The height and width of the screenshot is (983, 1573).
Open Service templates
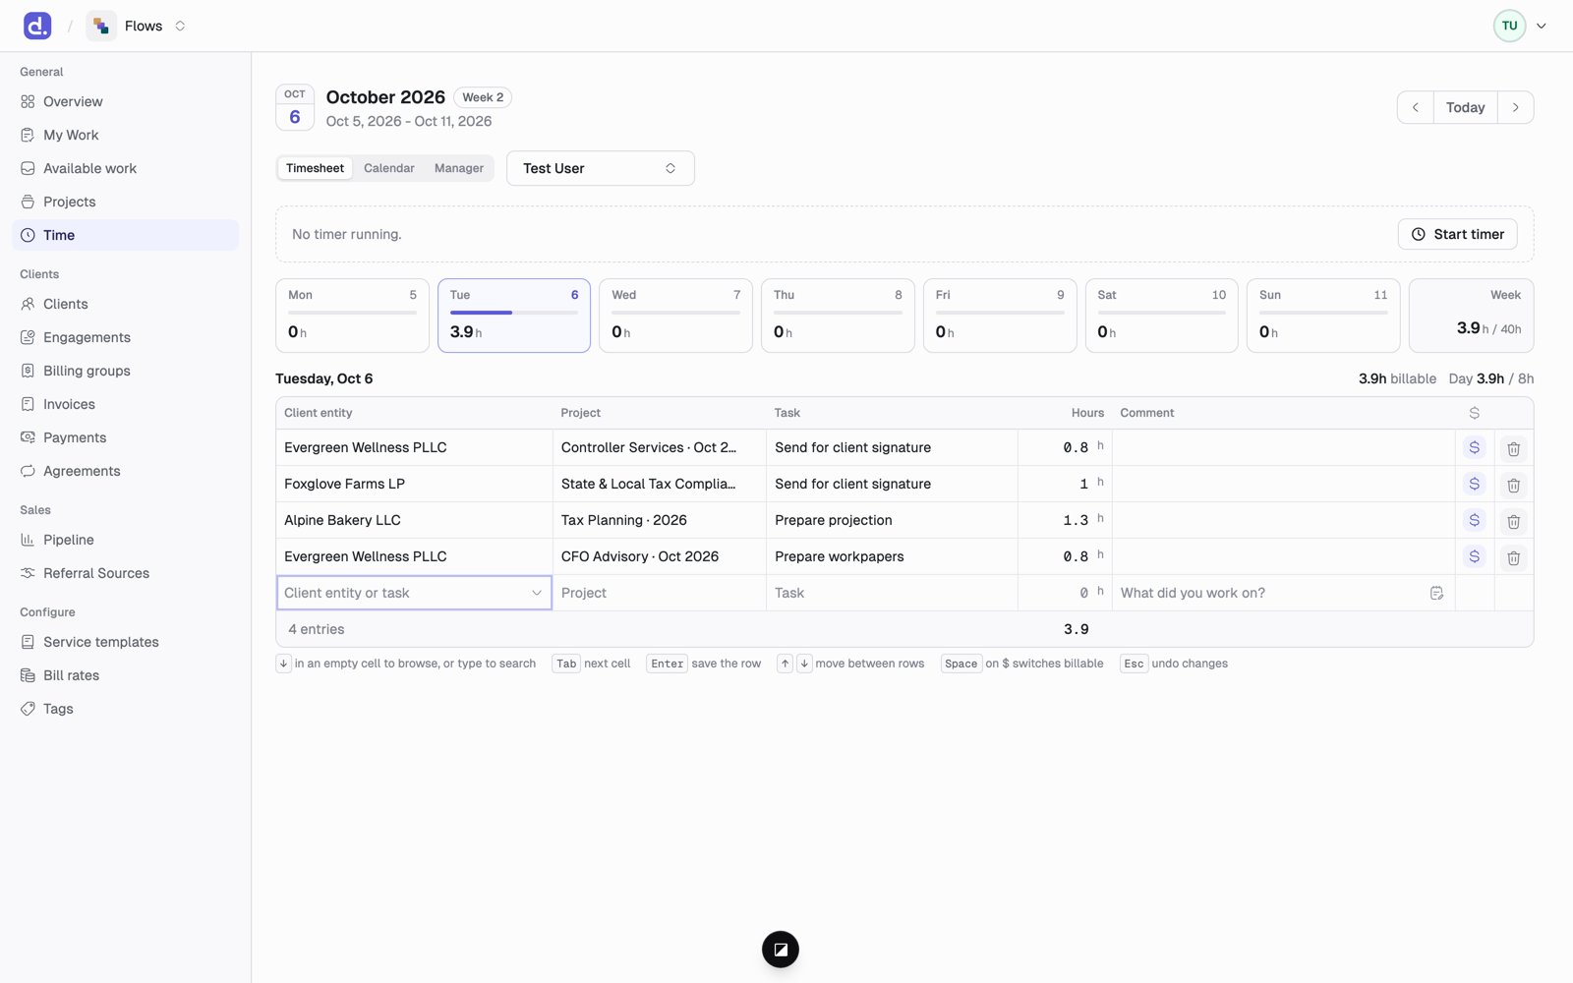click(125, 642)
